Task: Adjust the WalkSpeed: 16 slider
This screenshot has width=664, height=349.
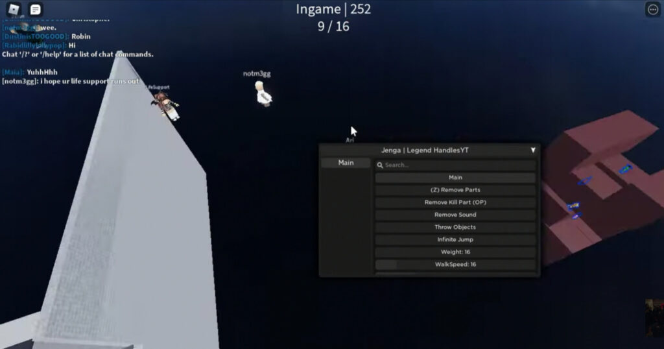Action: click(455, 264)
